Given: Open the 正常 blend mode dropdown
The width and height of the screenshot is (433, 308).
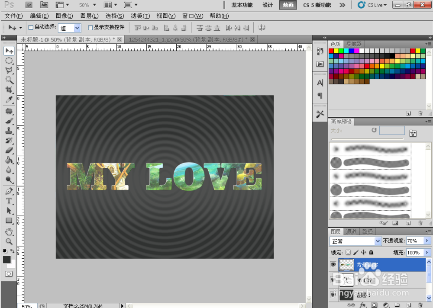Looking at the screenshot, I should coord(378,241).
